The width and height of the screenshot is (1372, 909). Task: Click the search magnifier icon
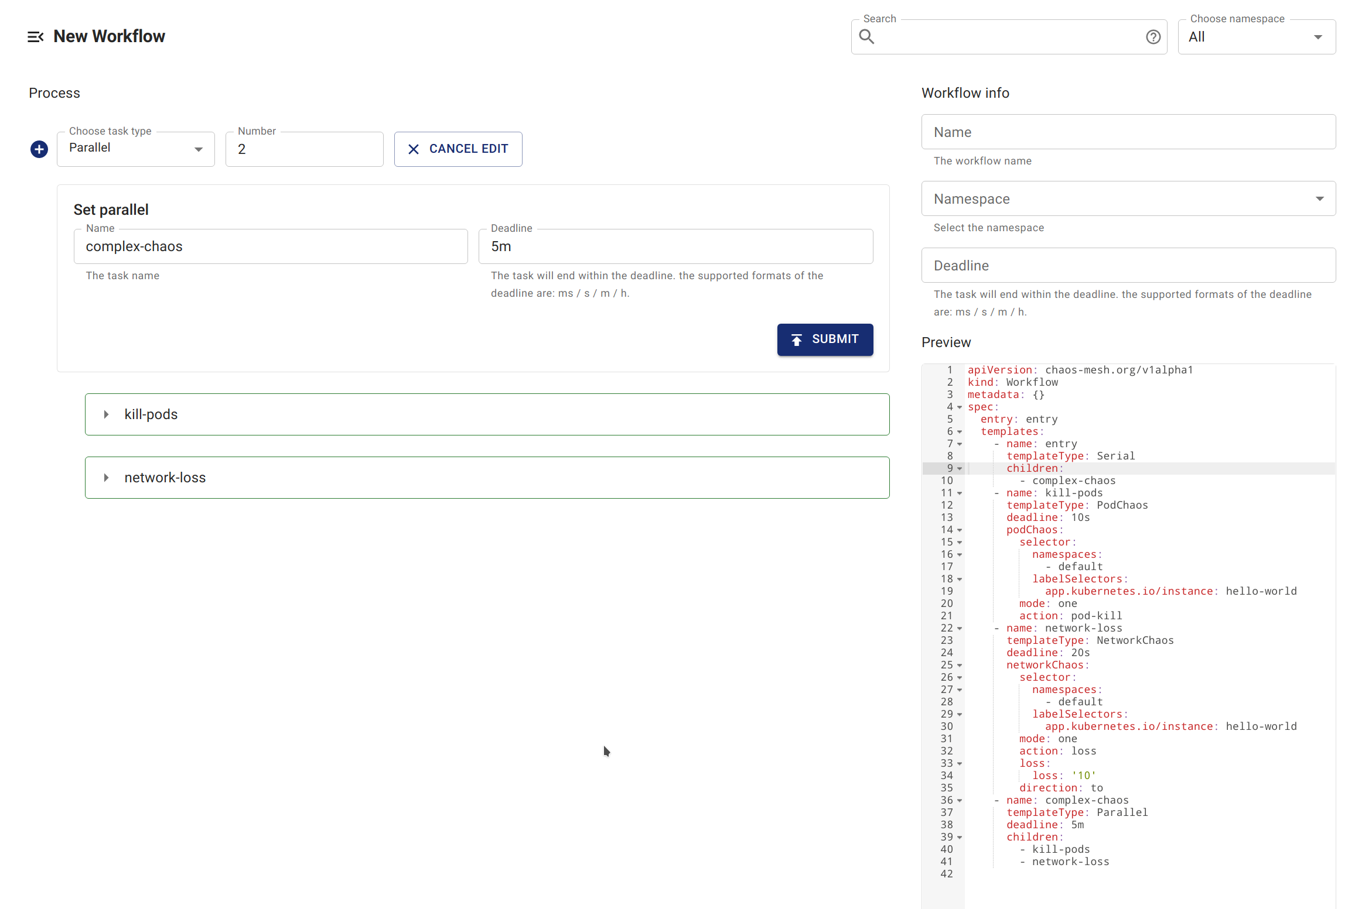867,36
